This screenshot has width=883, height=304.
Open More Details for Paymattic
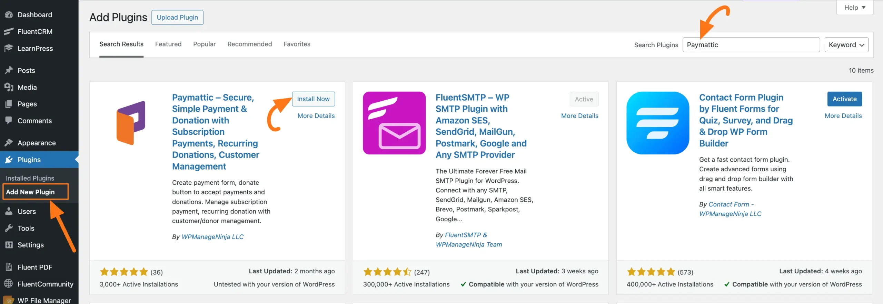pyautogui.click(x=316, y=116)
